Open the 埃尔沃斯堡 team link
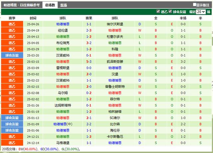 point(115,24)
